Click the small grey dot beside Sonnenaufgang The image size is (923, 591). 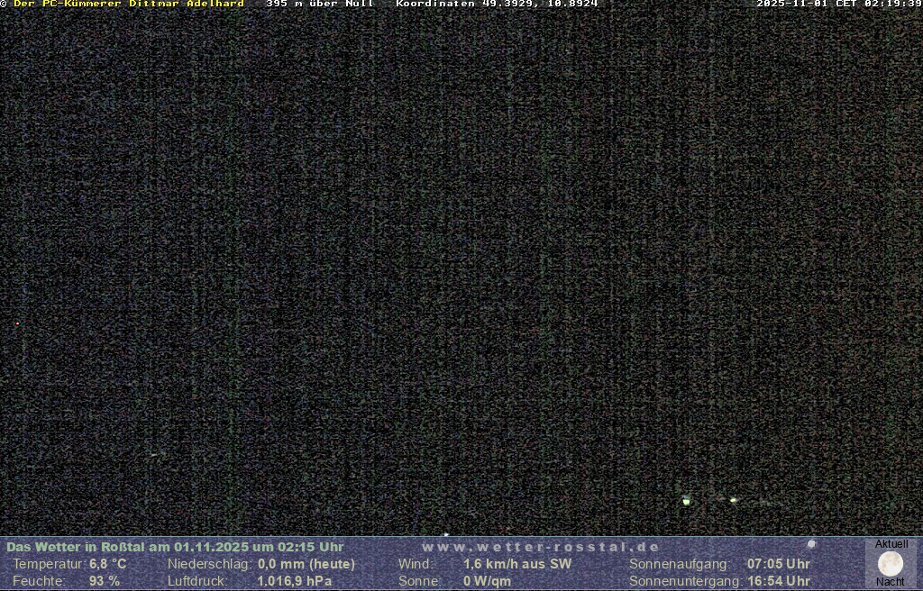[x=811, y=544]
